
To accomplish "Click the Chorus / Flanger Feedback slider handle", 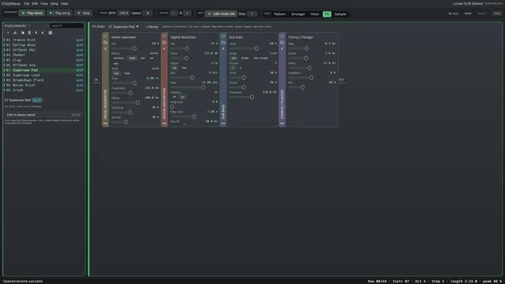I will (311, 78).
